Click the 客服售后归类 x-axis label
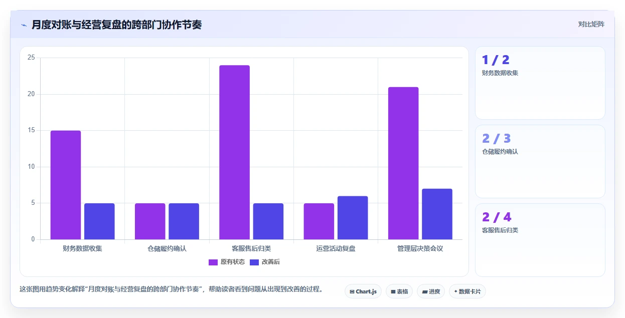 click(x=251, y=248)
